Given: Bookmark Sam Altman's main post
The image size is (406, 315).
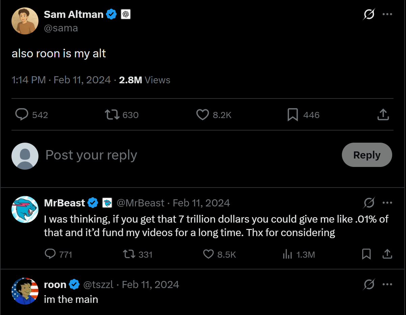Looking at the screenshot, I should click(293, 115).
